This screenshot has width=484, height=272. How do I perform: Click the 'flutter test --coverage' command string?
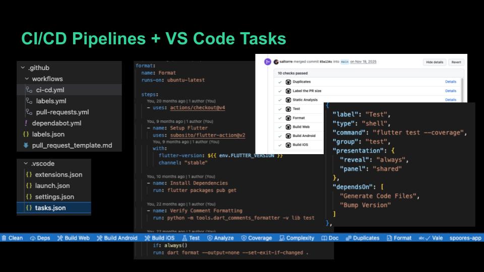[x=418, y=132]
